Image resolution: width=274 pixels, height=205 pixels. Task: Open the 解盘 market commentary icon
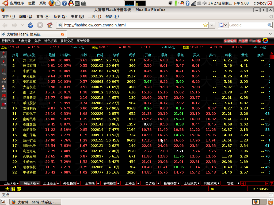click(3, 89)
